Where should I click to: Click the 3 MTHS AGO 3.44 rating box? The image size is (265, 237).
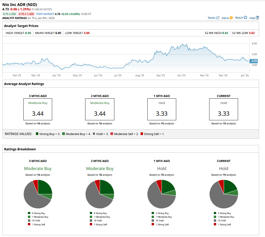click(x=38, y=109)
